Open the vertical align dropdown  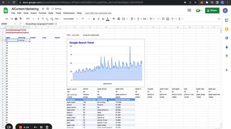pos(139,19)
